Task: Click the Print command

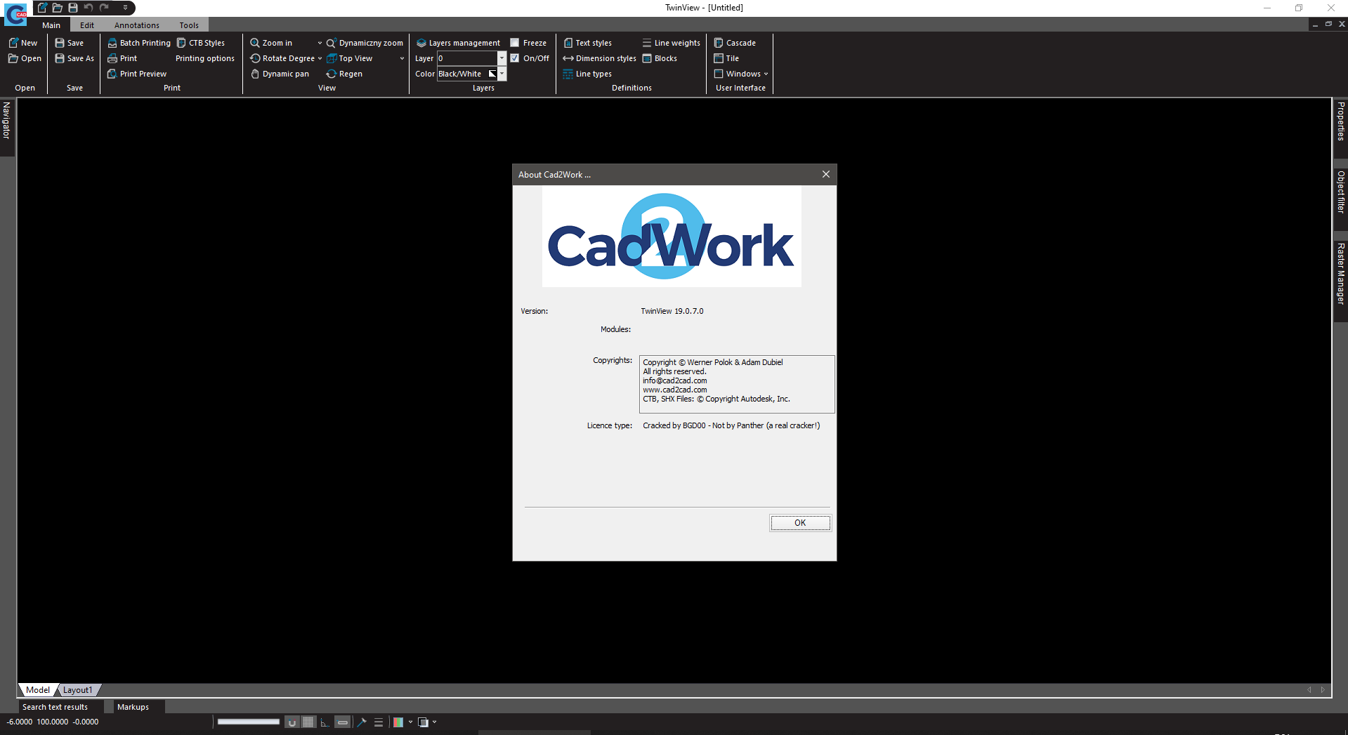Action: coord(122,58)
